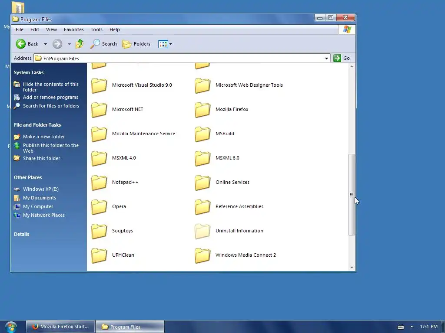Select the Microsoft.NET folder icon
Viewport: 445px width, 333px height.
[x=99, y=110]
